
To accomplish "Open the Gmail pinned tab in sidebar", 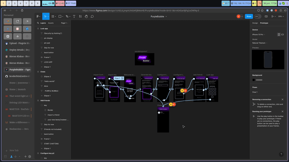I will [8, 22].
